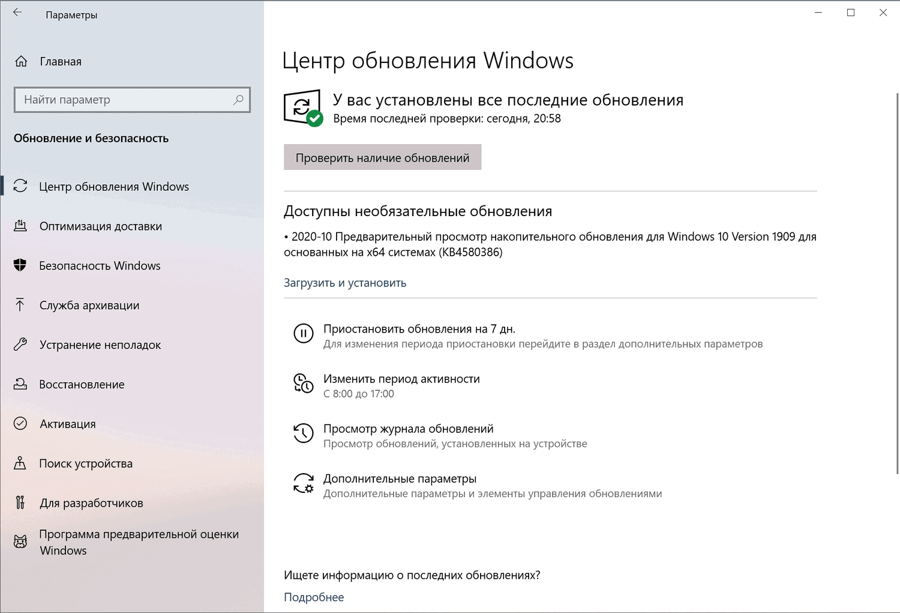Click the Загрузить и установить link

345,282
